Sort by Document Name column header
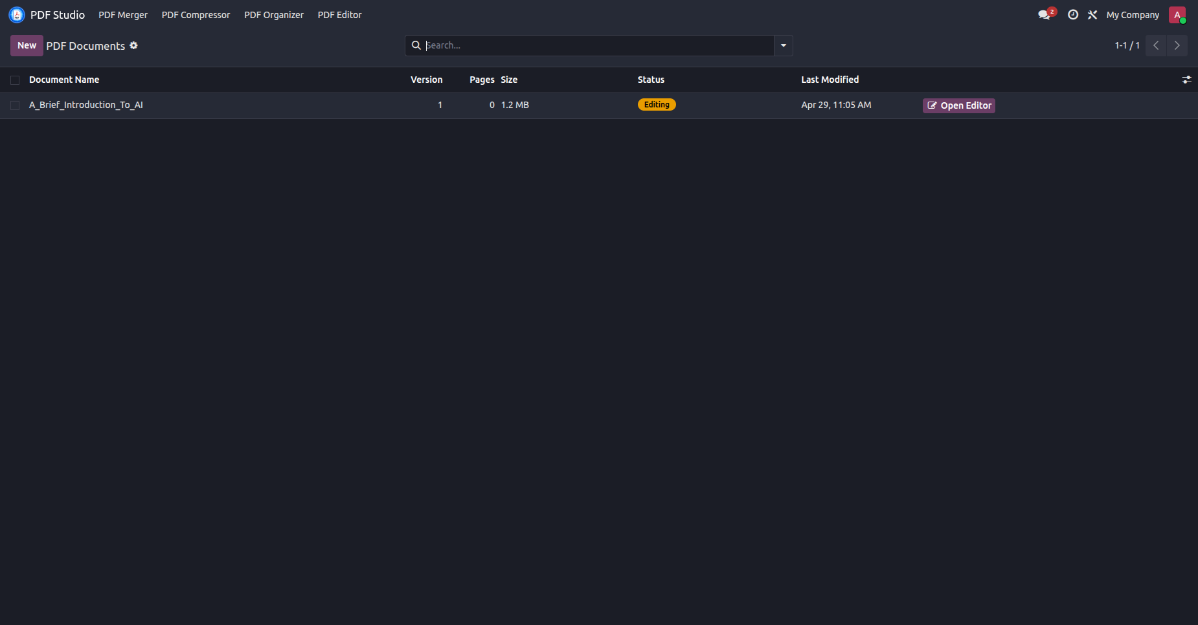This screenshot has width=1198, height=625. (64, 80)
